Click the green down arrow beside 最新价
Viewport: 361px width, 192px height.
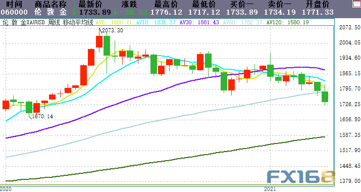(x=74, y=12)
